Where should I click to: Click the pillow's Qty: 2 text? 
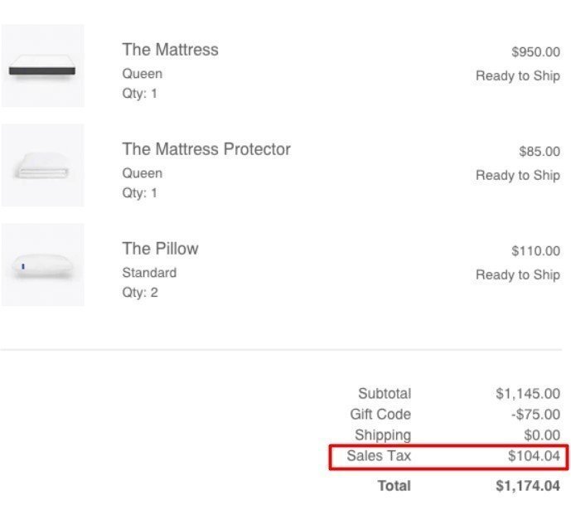click(140, 293)
